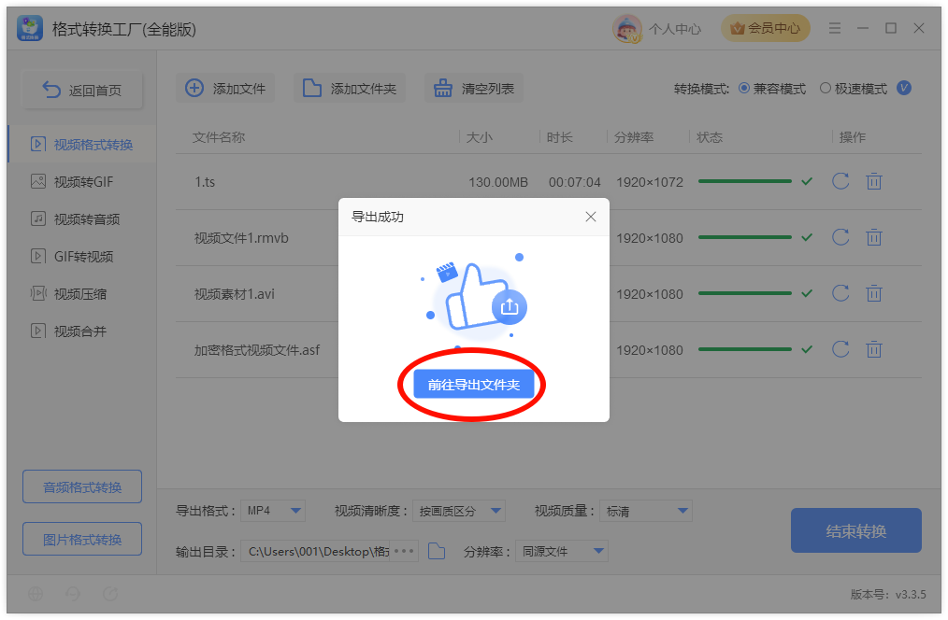The width and height of the screenshot is (948, 620).
Task: Maximize the 格式转换工厂 window
Action: tap(891, 28)
